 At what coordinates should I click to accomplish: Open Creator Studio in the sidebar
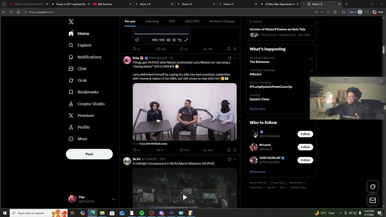coord(87,104)
